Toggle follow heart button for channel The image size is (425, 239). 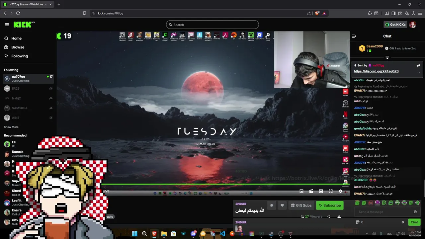click(282, 205)
